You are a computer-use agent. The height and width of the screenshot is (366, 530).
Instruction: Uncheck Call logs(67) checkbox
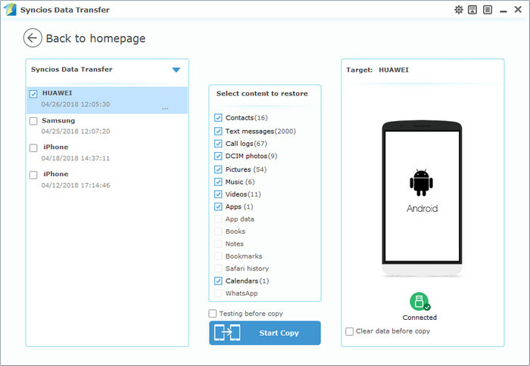pyautogui.click(x=218, y=144)
